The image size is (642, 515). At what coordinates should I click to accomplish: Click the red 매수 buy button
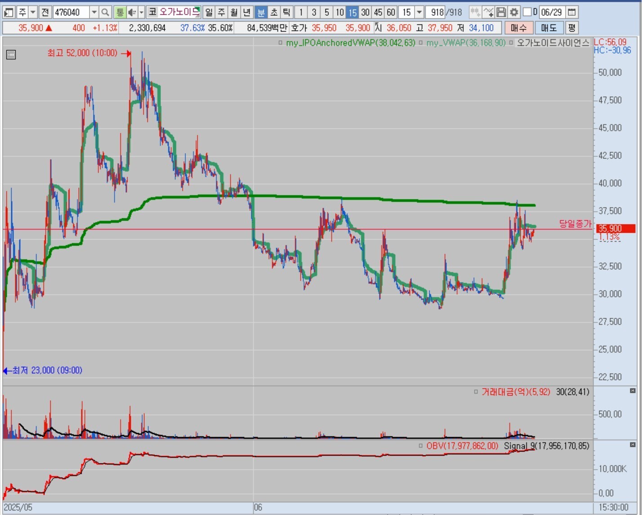tap(519, 28)
